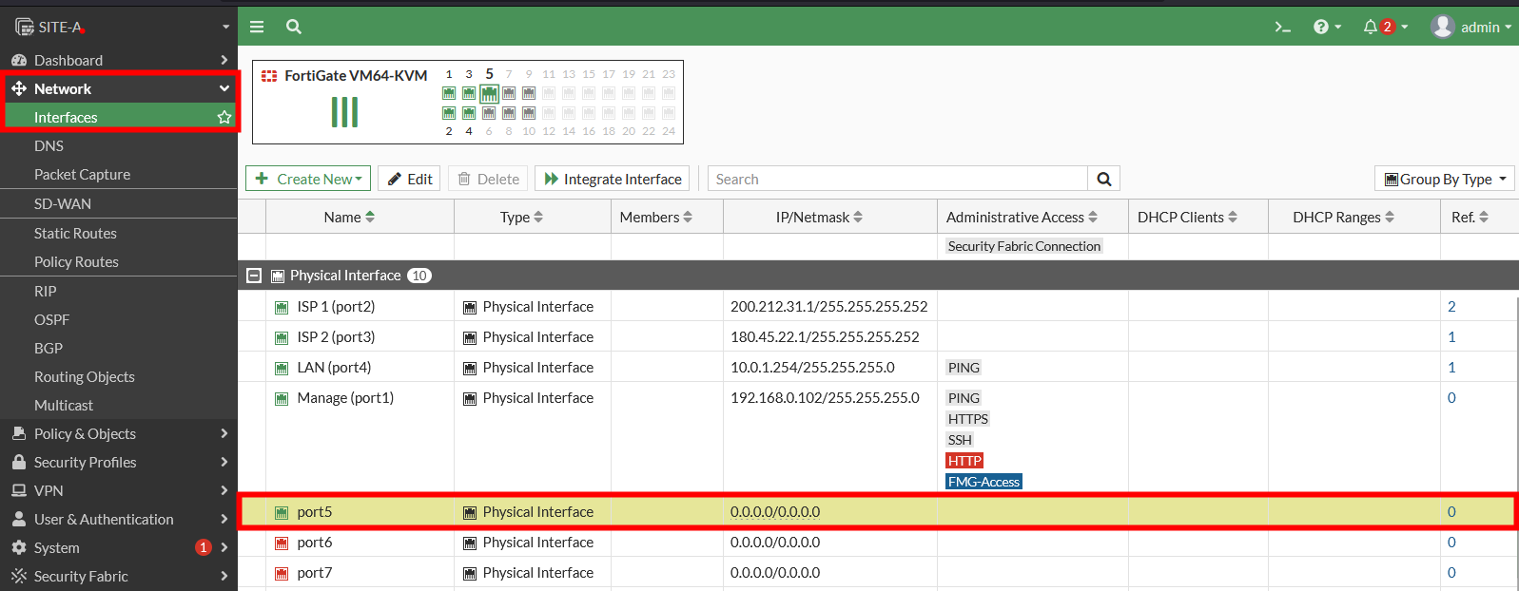Toggle the hamburger sidebar menu icon
Viewport: 1519px width, 591px height.
[257, 27]
